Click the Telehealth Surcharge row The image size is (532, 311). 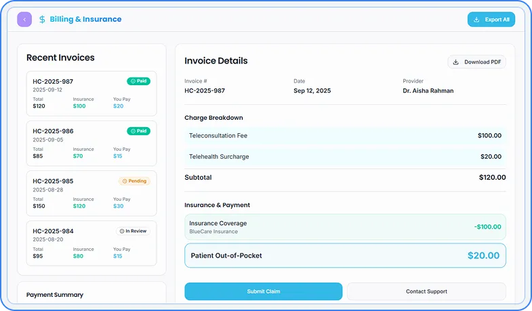coord(345,157)
